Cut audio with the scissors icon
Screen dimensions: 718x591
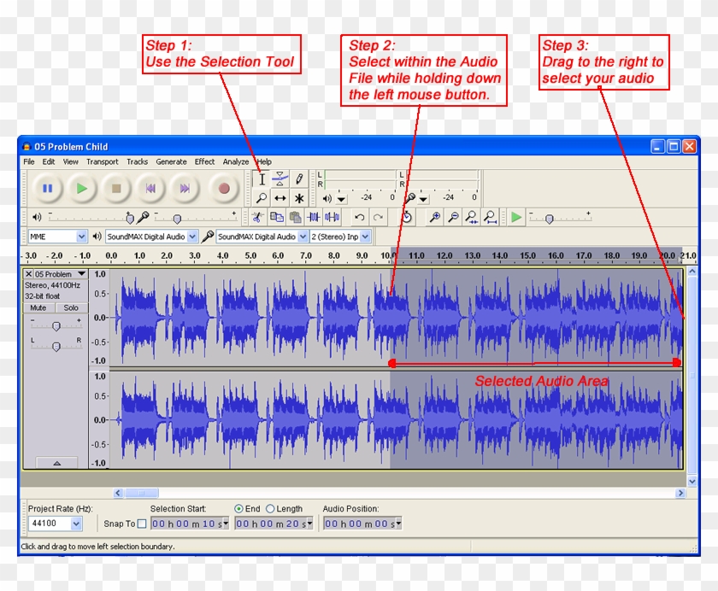click(x=258, y=217)
